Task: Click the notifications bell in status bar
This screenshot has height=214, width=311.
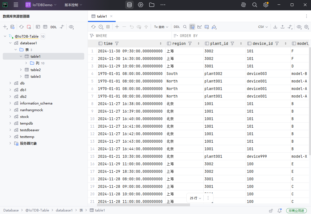Action: coord(279,210)
